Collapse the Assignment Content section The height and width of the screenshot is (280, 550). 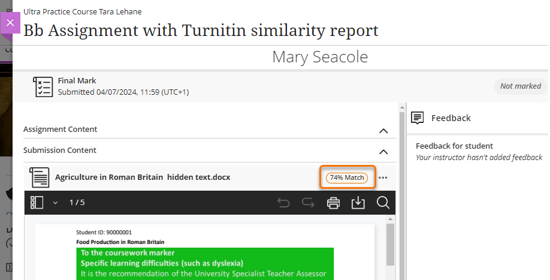point(383,130)
